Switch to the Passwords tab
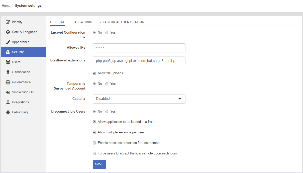The height and width of the screenshot is (173, 303). pyautogui.click(x=82, y=22)
